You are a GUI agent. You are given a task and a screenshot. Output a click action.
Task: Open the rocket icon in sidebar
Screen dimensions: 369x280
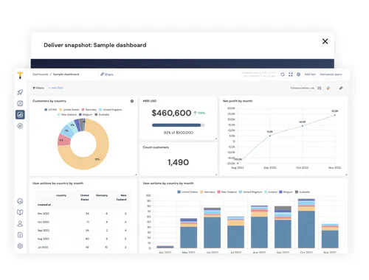tap(20, 92)
